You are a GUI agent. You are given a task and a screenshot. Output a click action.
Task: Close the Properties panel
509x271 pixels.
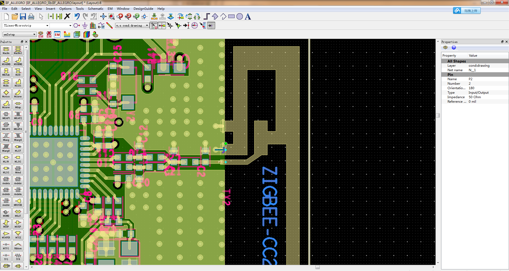(507, 42)
